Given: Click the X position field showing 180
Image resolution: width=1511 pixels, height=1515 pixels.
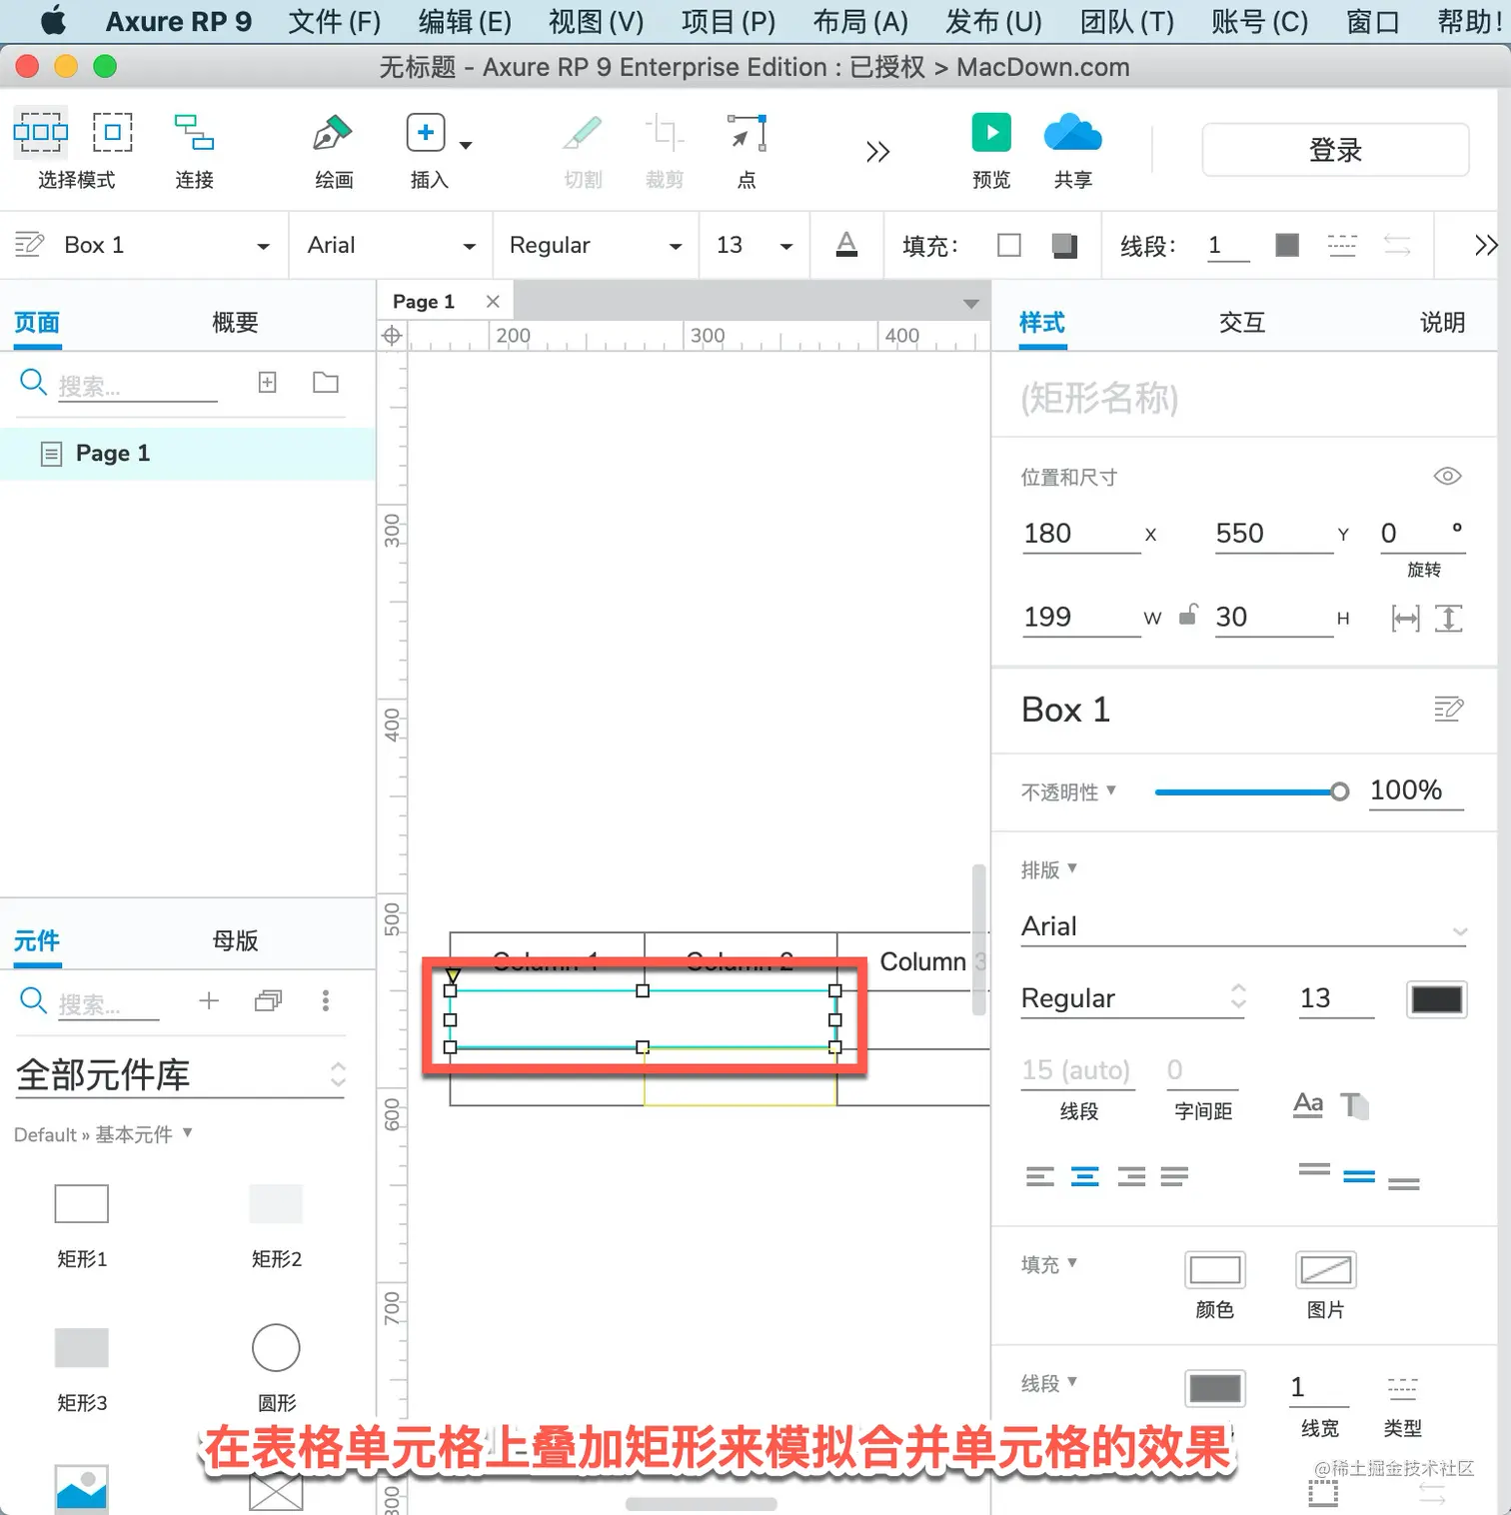Looking at the screenshot, I should pos(1079,534).
